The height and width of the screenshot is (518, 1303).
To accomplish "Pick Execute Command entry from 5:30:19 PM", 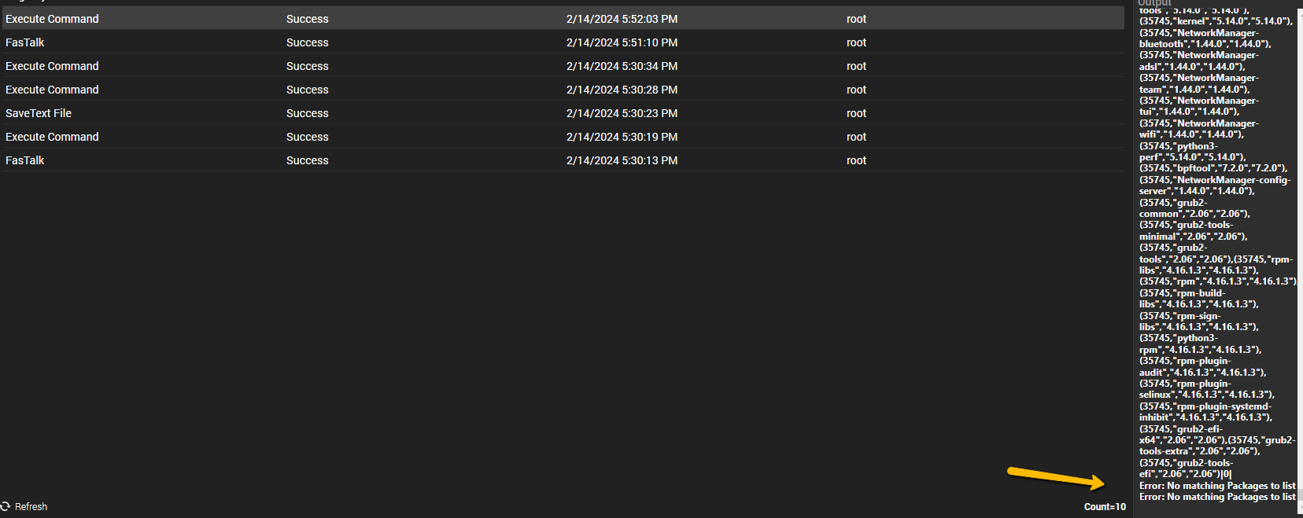I will 52,137.
